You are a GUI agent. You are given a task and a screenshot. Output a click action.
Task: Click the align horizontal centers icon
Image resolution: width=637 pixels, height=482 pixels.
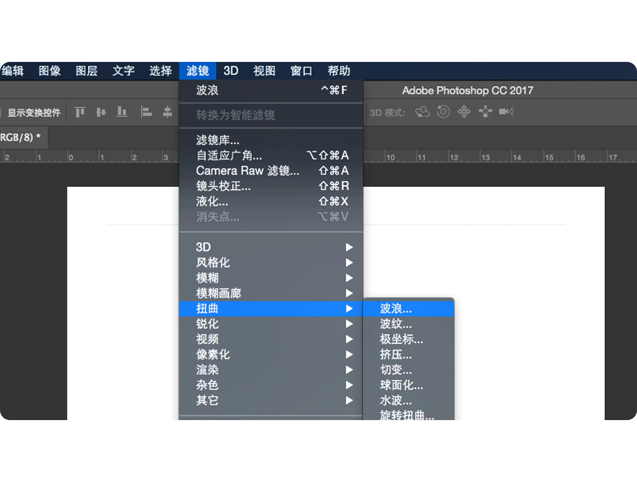coord(168,112)
